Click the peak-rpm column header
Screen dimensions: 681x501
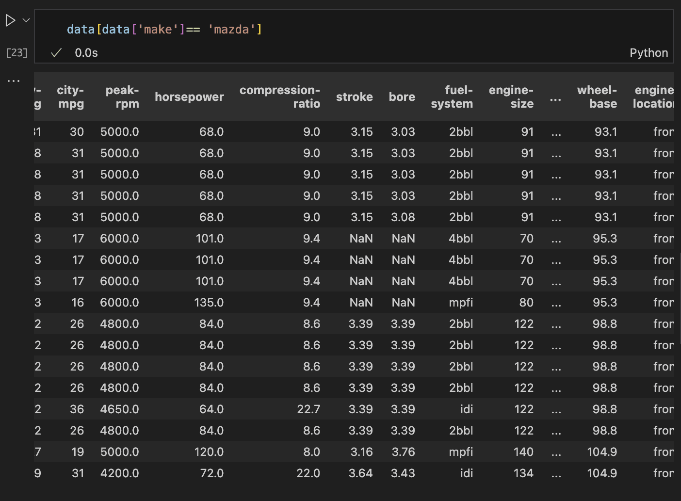[x=122, y=97]
